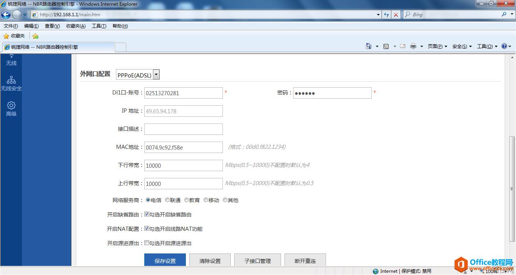The height and width of the screenshot is (275, 516).
Task: Open the 无线 sidebar section
Action: (11, 60)
